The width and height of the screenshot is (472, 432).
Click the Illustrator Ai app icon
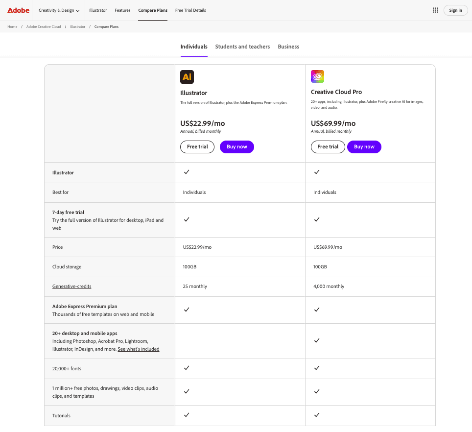tap(187, 77)
